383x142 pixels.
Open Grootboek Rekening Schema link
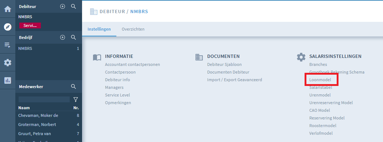pyautogui.click(x=337, y=72)
